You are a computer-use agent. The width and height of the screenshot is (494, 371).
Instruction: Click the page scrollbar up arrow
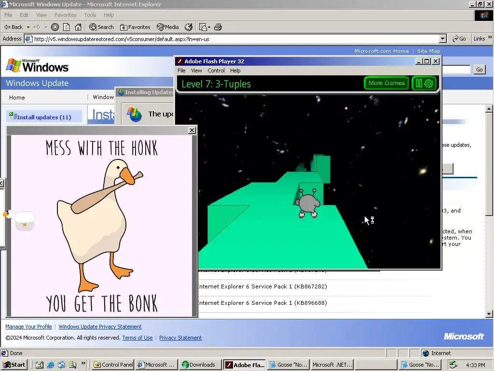[x=489, y=109]
